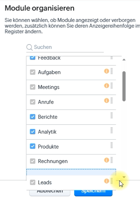Click the scroll up arrow of list

point(124,59)
